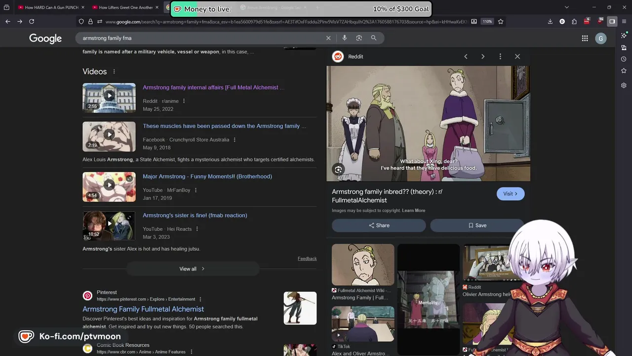The height and width of the screenshot is (356, 632).
Task: Open synced tabs in the sidebar
Action: coord(624,47)
